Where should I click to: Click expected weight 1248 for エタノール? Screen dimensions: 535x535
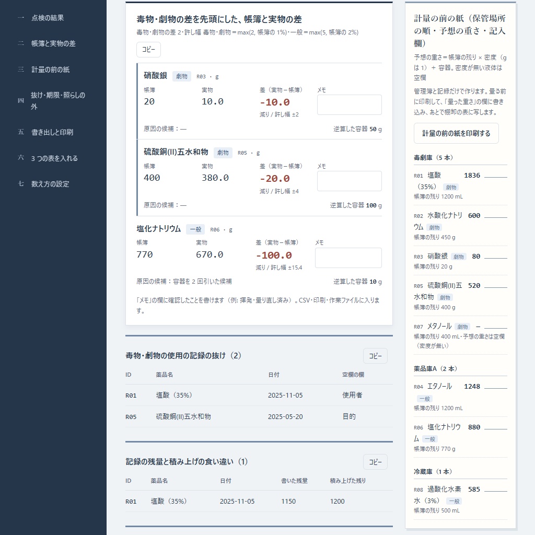[x=472, y=386]
